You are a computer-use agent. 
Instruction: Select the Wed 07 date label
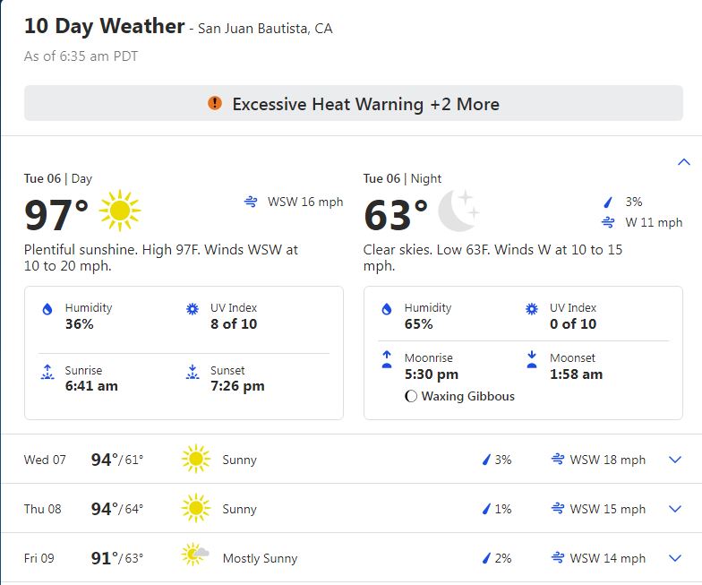click(x=45, y=460)
